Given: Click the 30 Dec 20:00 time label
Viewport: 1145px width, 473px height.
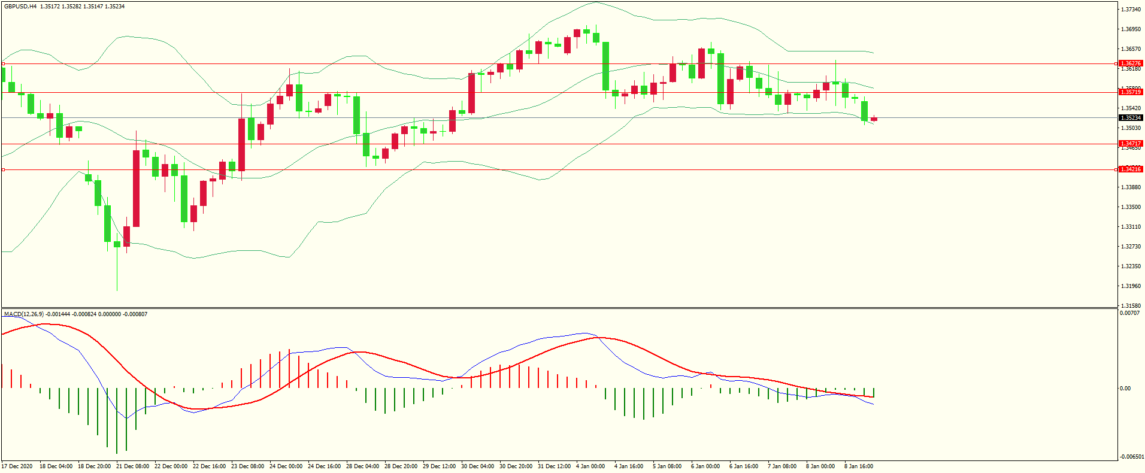Looking at the screenshot, I should coord(516,466).
